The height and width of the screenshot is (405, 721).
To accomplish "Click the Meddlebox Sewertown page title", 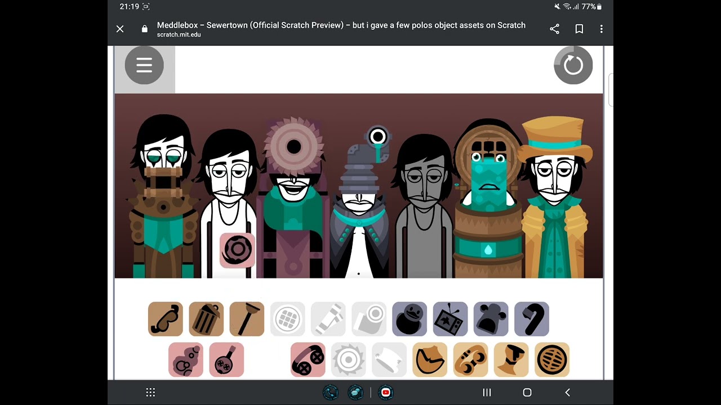I will [341, 25].
